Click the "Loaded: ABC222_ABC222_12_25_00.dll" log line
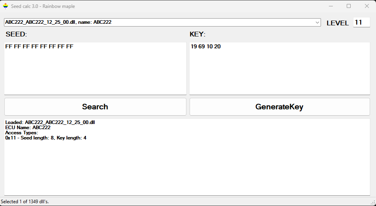 tap(50, 122)
